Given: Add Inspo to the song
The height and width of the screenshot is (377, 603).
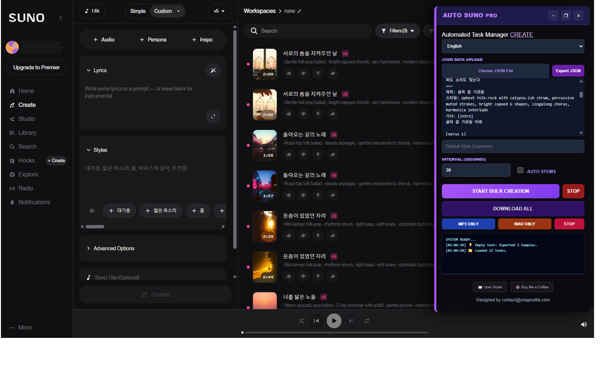Looking at the screenshot, I should coord(202,40).
